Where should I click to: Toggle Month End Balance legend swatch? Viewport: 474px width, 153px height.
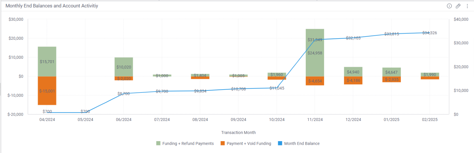(x=280, y=143)
